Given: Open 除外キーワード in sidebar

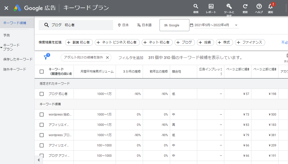Looking at the screenshot, I should pos(15,69).
